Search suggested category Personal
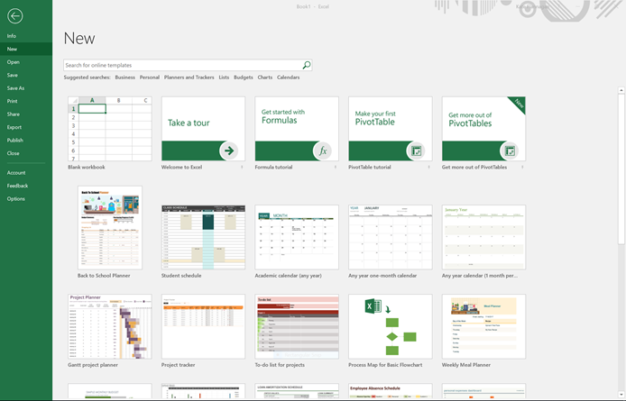This screenshot has height=401, width=626. pyautogui.click(x=150, y=77)
